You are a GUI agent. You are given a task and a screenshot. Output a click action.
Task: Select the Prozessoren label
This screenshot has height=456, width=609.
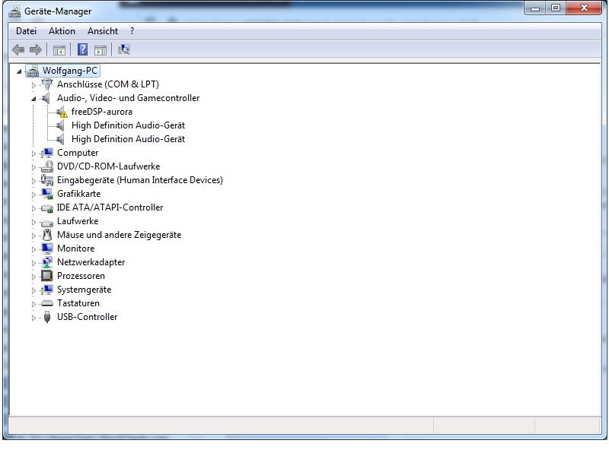tap(81, 276)
